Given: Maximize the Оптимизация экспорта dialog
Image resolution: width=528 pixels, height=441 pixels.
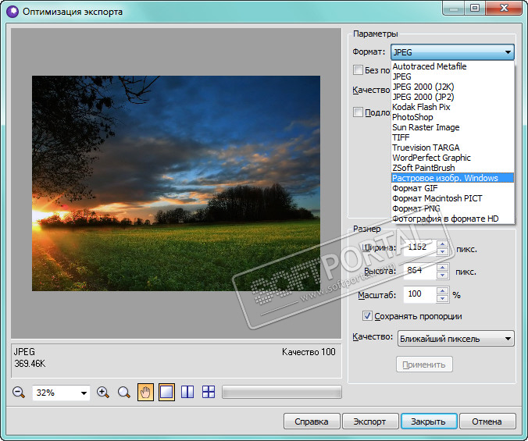Looking at the screenshot, I should 475,8.
